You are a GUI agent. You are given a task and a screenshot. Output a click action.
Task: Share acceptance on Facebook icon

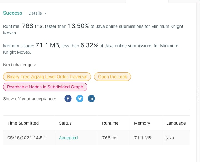(x=68, y=98)
